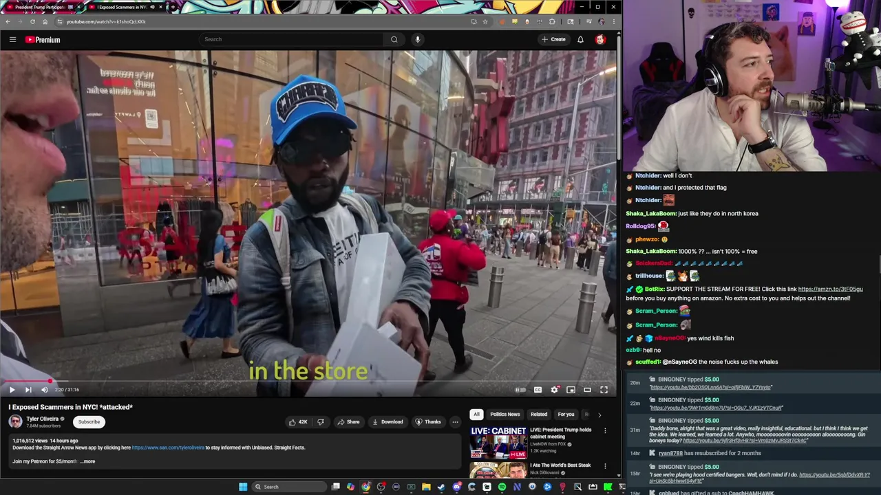Open 'I Ate The World's Best Steak' title
The image size is (881, 495).
point(560,465)
